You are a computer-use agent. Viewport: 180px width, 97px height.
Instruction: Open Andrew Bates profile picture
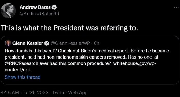8,11
